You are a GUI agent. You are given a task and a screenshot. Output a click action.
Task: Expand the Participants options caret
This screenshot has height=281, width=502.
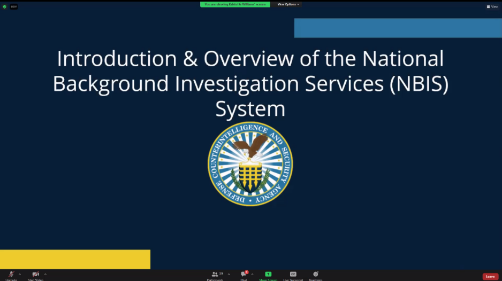[229, 274]
